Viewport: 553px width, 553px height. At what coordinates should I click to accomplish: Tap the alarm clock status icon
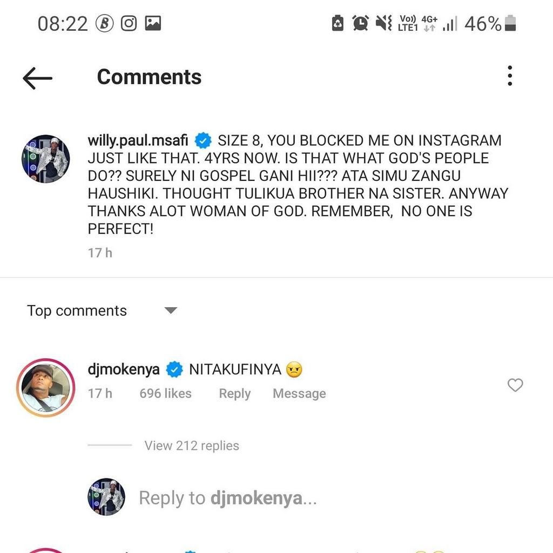pos(360,23)
